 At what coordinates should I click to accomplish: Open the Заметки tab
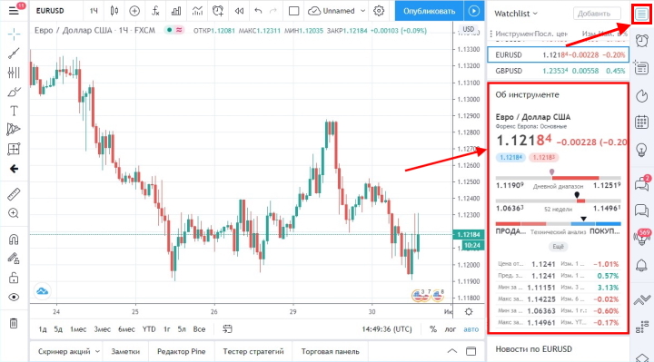pyautogui.click(x=125, y=352)
